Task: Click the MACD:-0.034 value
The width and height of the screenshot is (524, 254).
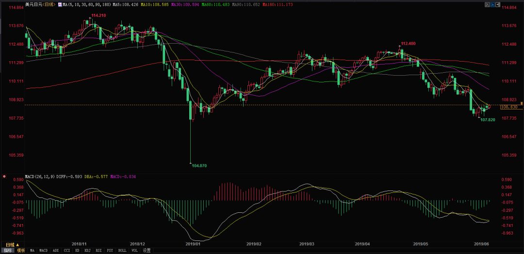Action: [x=123, y=176]
